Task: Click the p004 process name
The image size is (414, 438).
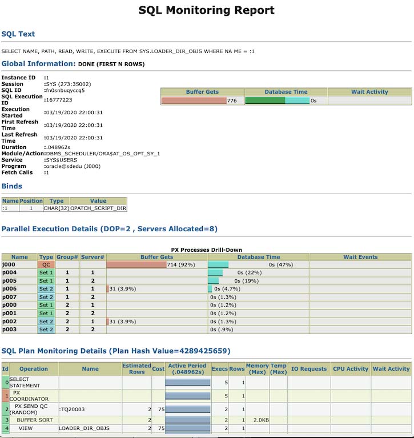Action: pyautogui.click(x=10, y=272)
